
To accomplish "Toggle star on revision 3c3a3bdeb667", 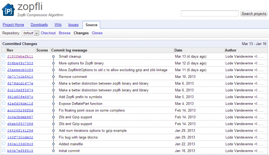I will pyautogui.click(x=4, y=116).
